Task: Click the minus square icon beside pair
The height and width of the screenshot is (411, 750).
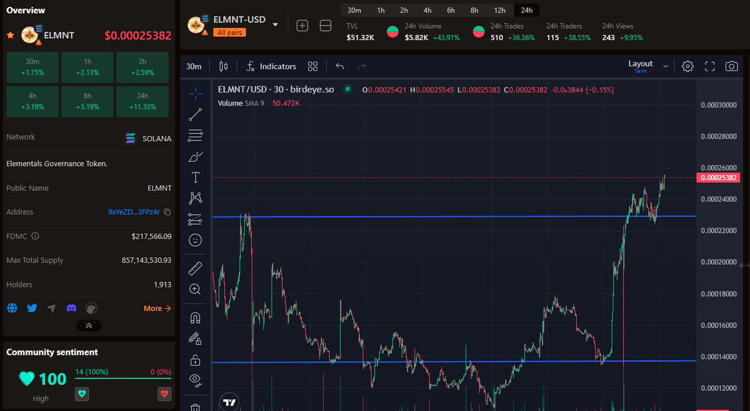Action: [x=326, y=26]
